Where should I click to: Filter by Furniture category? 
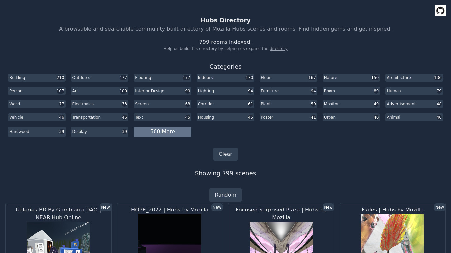pos(288,91)
